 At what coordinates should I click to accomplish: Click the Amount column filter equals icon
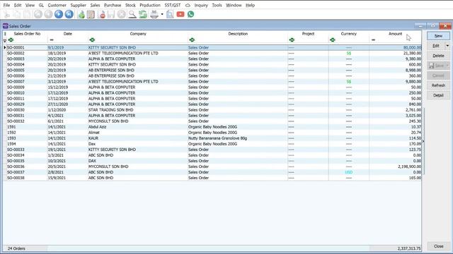pyautogui.click(x=373, y=40)
